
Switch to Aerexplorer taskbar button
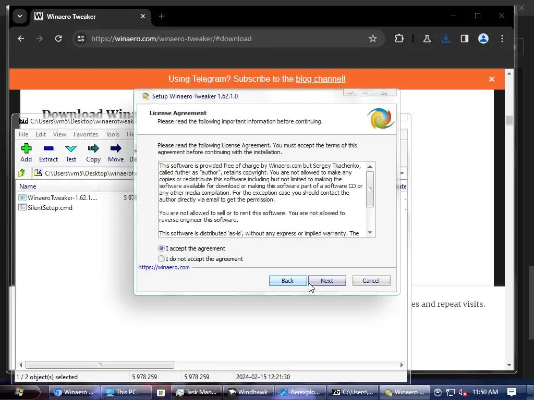[300, 392]
